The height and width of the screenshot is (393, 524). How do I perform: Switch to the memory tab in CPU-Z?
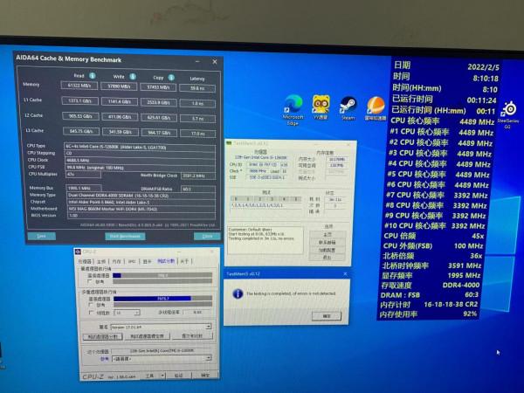coord(116,261)
